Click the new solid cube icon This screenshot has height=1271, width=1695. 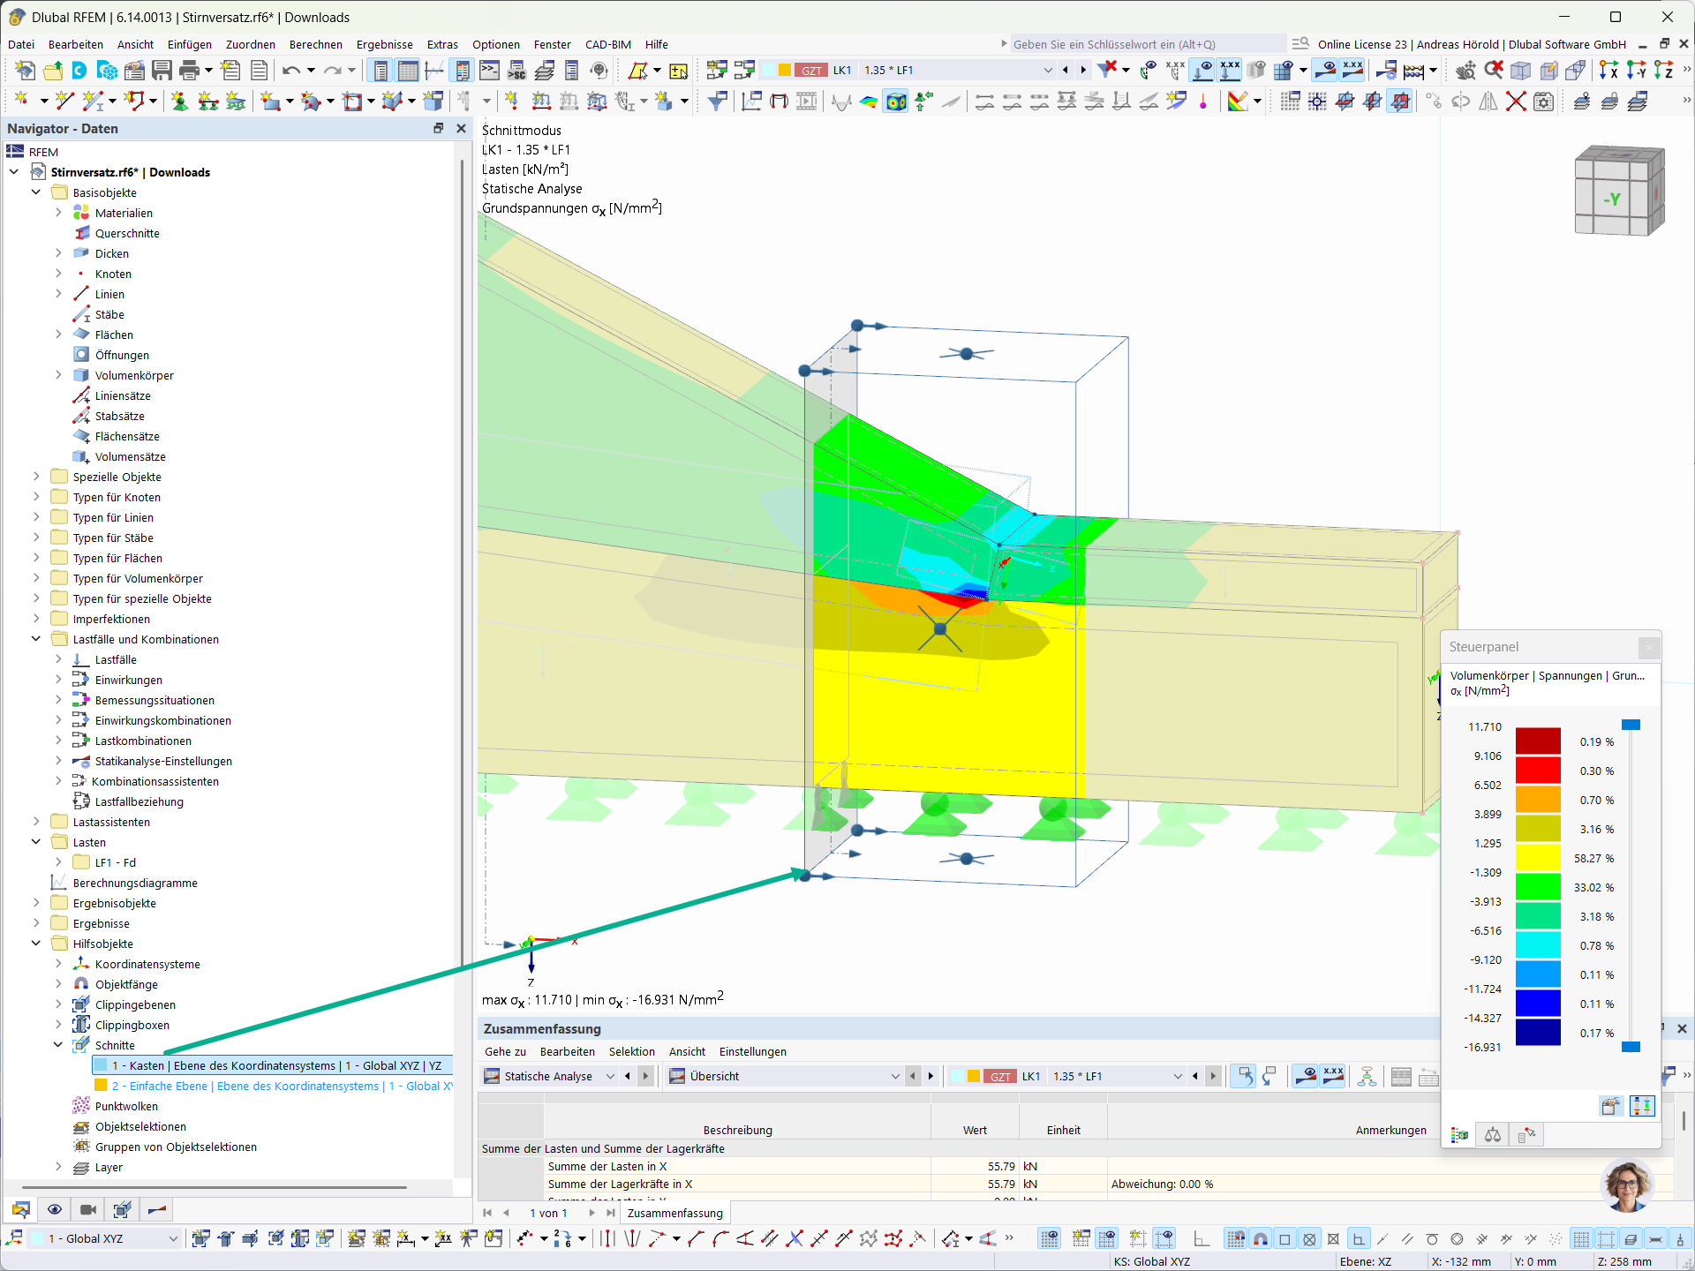433,102
